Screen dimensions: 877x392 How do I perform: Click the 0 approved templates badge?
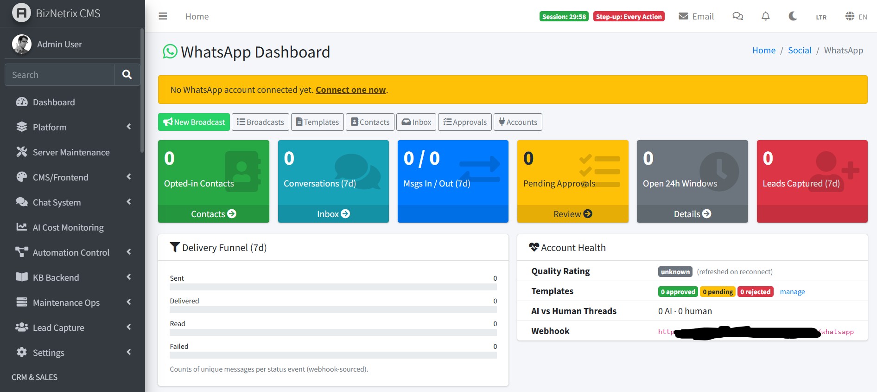[678, 292]
